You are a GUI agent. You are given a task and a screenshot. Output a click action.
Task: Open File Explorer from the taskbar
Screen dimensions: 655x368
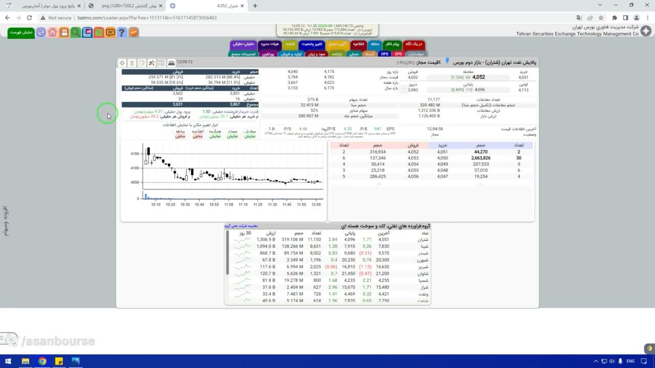(25, 361)
